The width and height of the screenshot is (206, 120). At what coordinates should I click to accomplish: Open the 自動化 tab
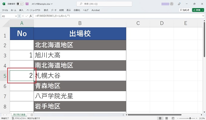[77, 10]
